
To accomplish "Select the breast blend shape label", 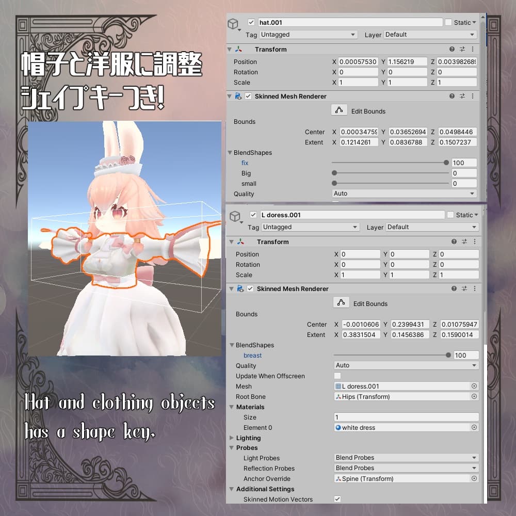I will (252, 355).
